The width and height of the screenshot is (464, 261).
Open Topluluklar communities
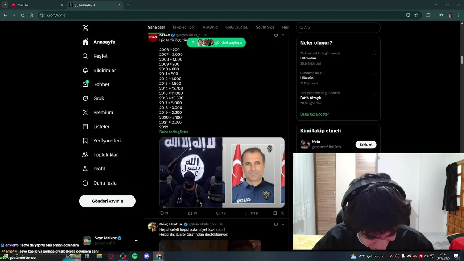click(x=100, y=155)
